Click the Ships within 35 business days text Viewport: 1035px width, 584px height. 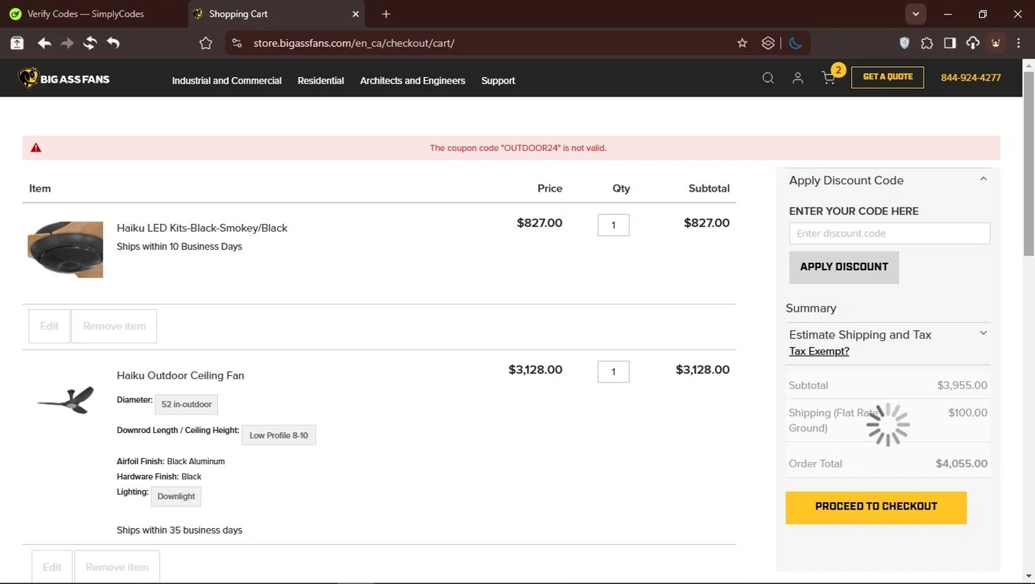click(179, 530)
